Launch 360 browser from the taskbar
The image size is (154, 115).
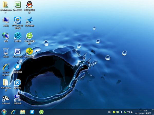coord(41,112)
